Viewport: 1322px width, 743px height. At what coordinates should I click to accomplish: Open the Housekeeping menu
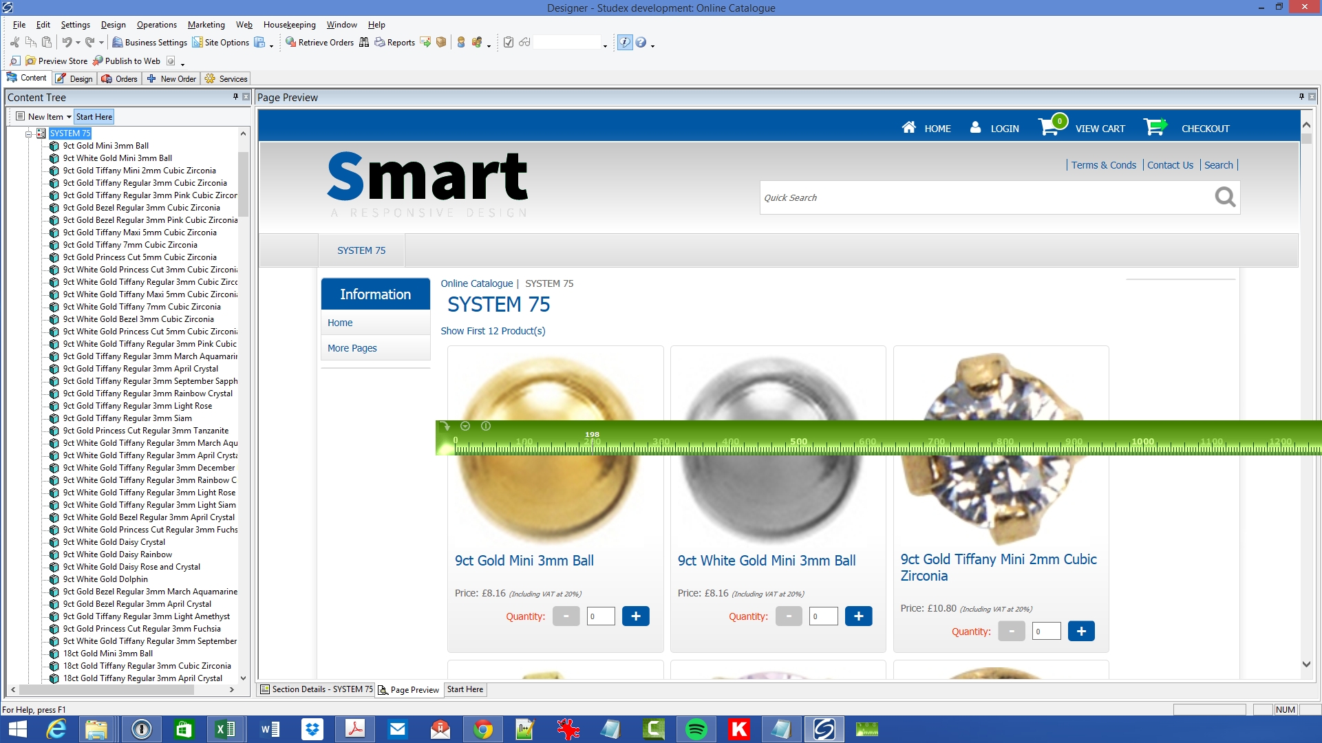point(289,25)
